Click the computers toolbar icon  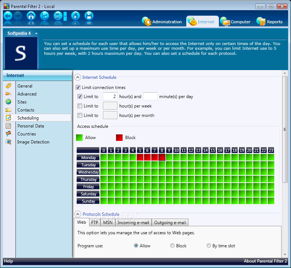[58, 16]
